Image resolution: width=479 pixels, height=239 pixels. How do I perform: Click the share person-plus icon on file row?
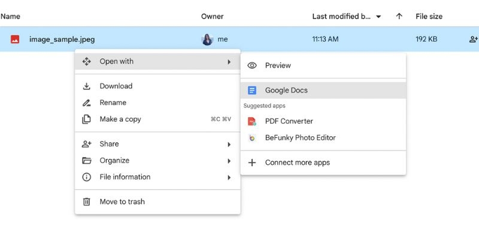tap(474, 39)
